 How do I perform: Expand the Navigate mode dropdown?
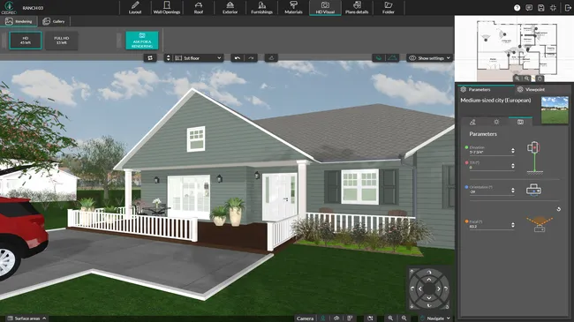tap(435, 318)
